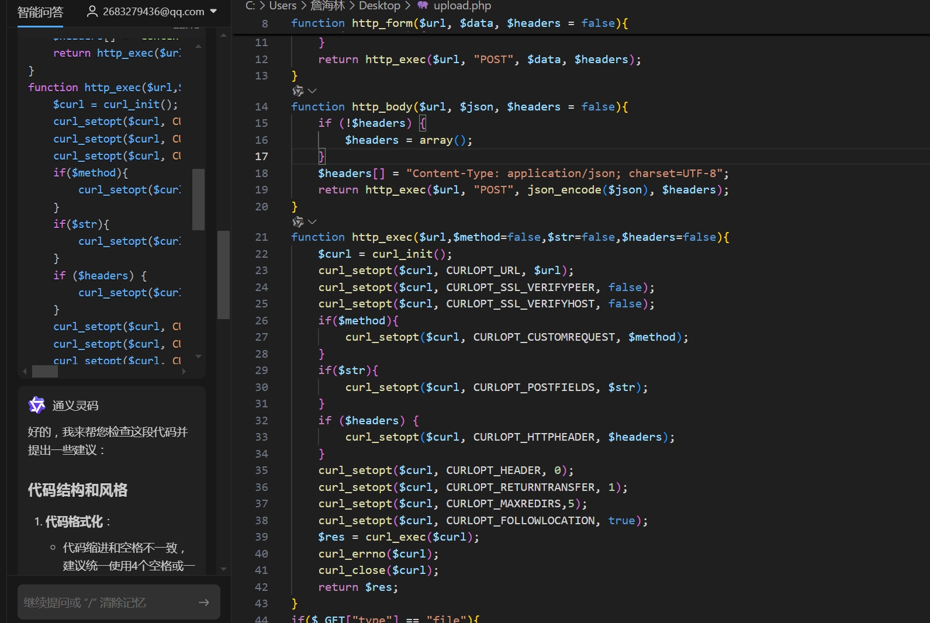The image size is (930, 623).
Task: Click CURLOPT_POSTFIELDS on line 30
Action: (x=534, y=387)
